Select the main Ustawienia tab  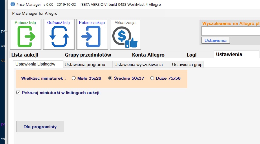point(236,54)
